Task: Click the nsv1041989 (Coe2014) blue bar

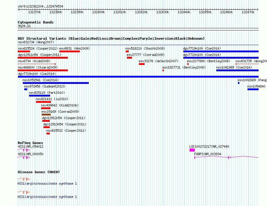Action: click(237, 70)
